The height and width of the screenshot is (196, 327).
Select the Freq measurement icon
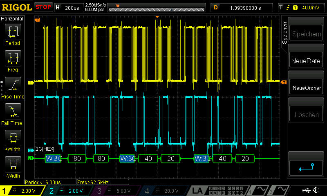click(12, 58)
